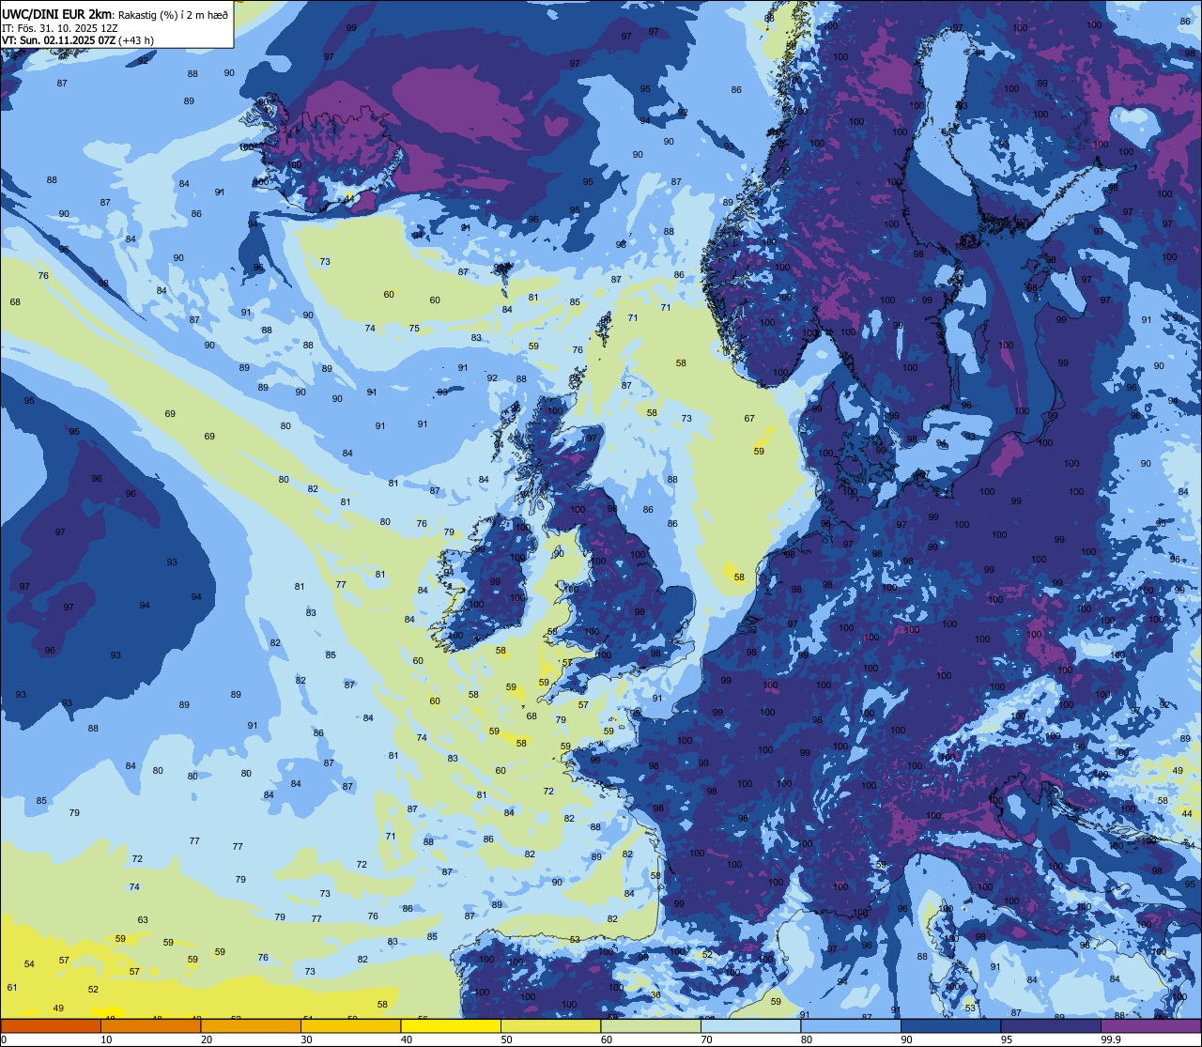Click the legend tick label "99.9"
The height and width of the screenshot is (1047, 1202).
(x=1112, y=1039)
